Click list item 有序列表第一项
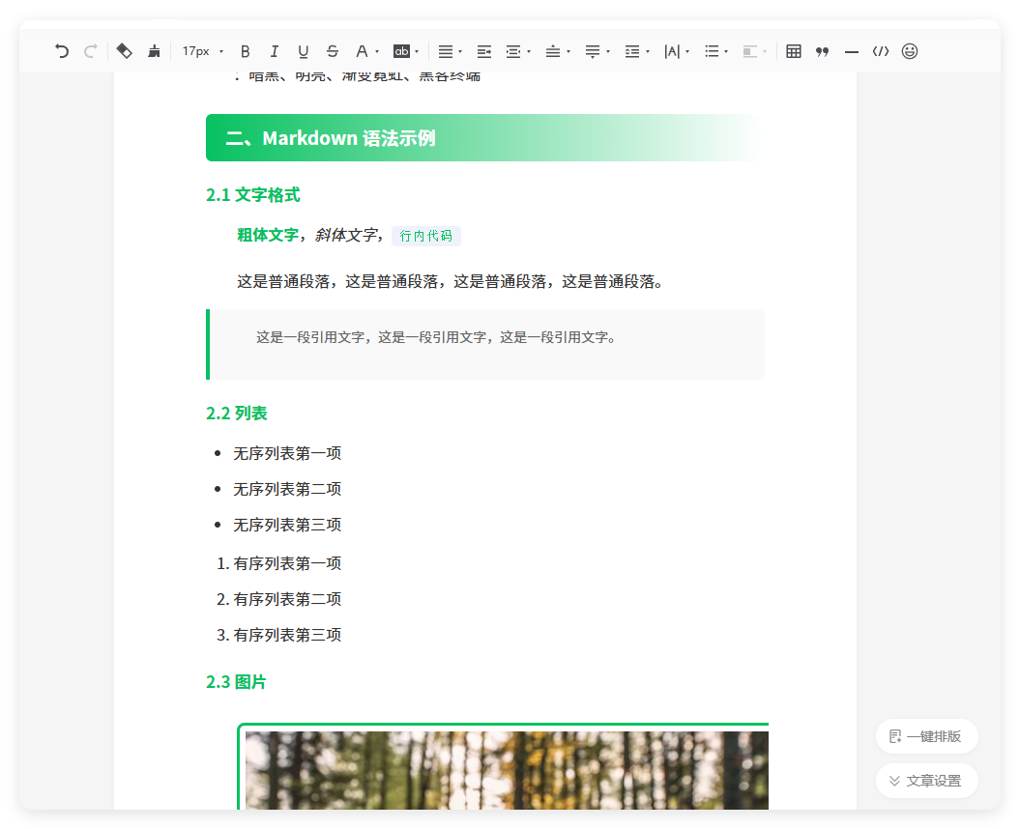1020x829 pixels. pyautogui.click(x=287, y=563)
